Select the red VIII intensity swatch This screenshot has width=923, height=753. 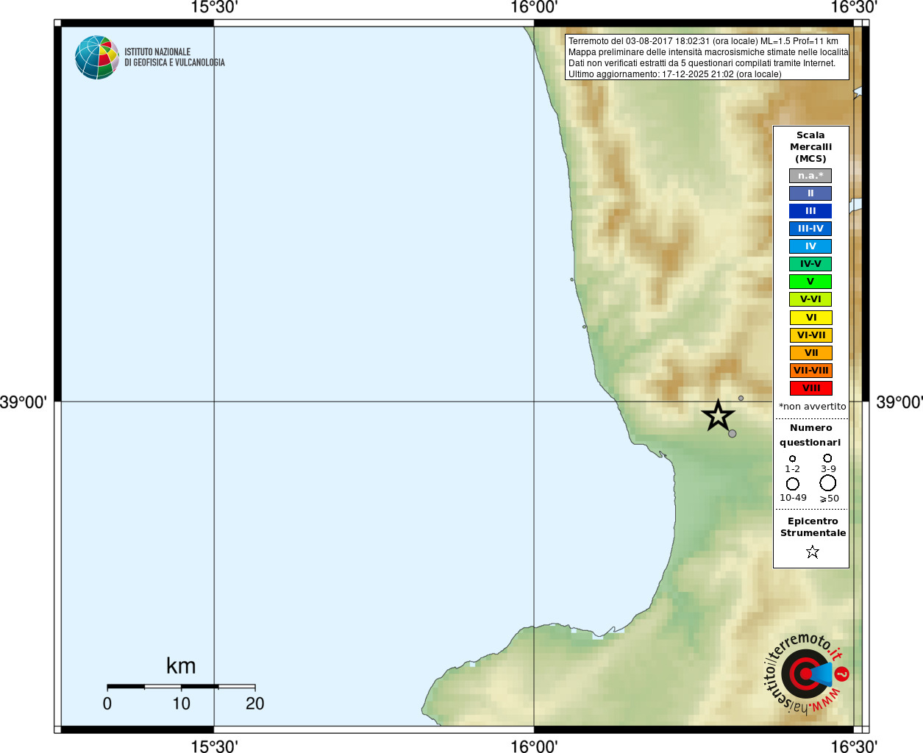pos(810,388)
